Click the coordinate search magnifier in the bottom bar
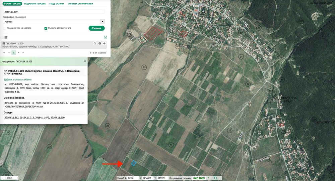The image size is (335, 181). point(215,178)
